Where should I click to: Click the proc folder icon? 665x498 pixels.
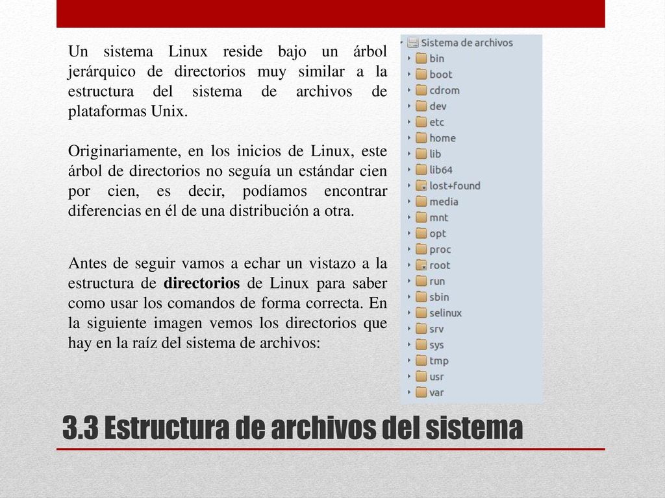(421, 249)
